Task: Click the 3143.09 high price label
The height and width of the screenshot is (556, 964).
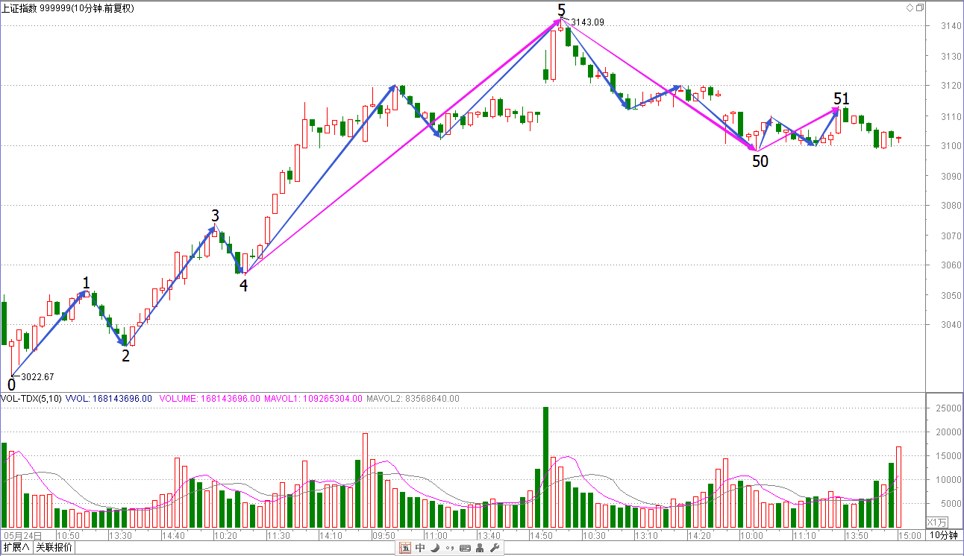Action: (587, 22)
